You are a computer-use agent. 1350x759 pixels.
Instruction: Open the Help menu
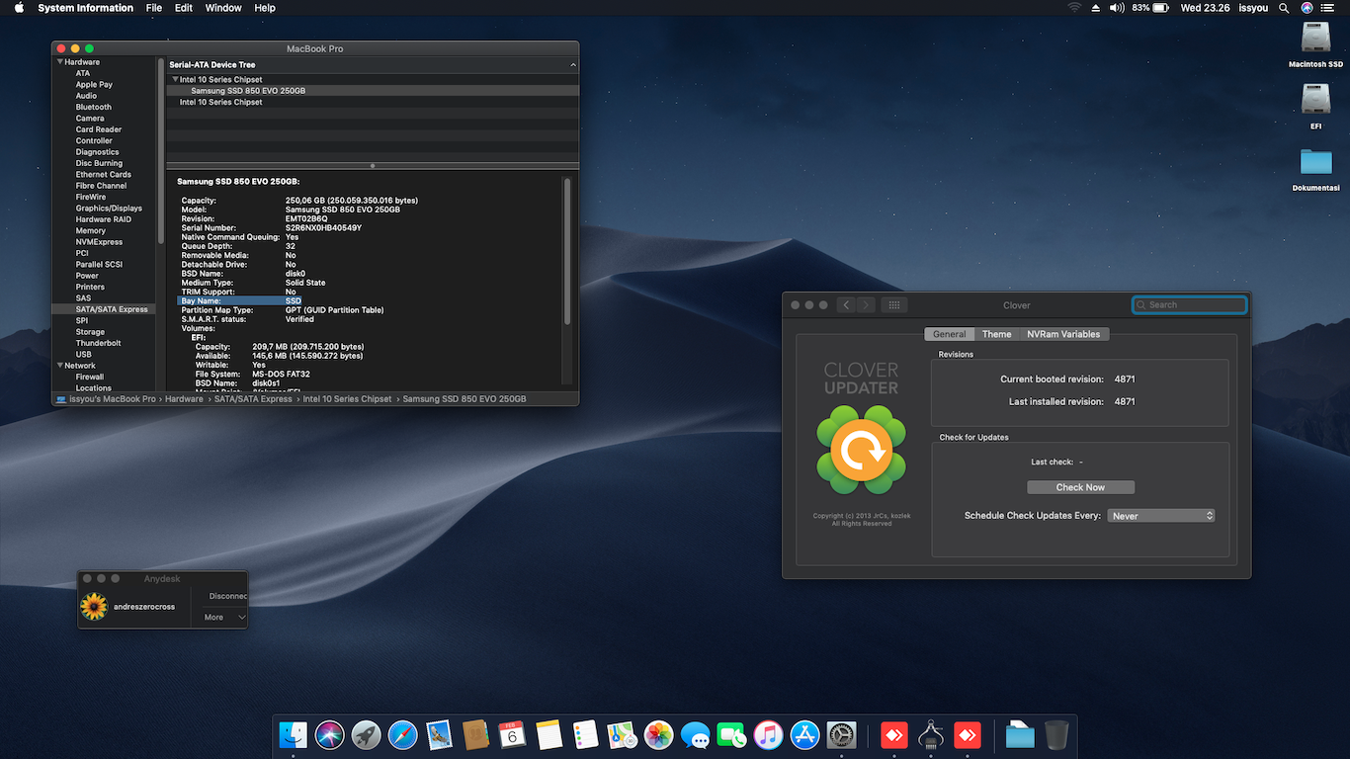265,8
